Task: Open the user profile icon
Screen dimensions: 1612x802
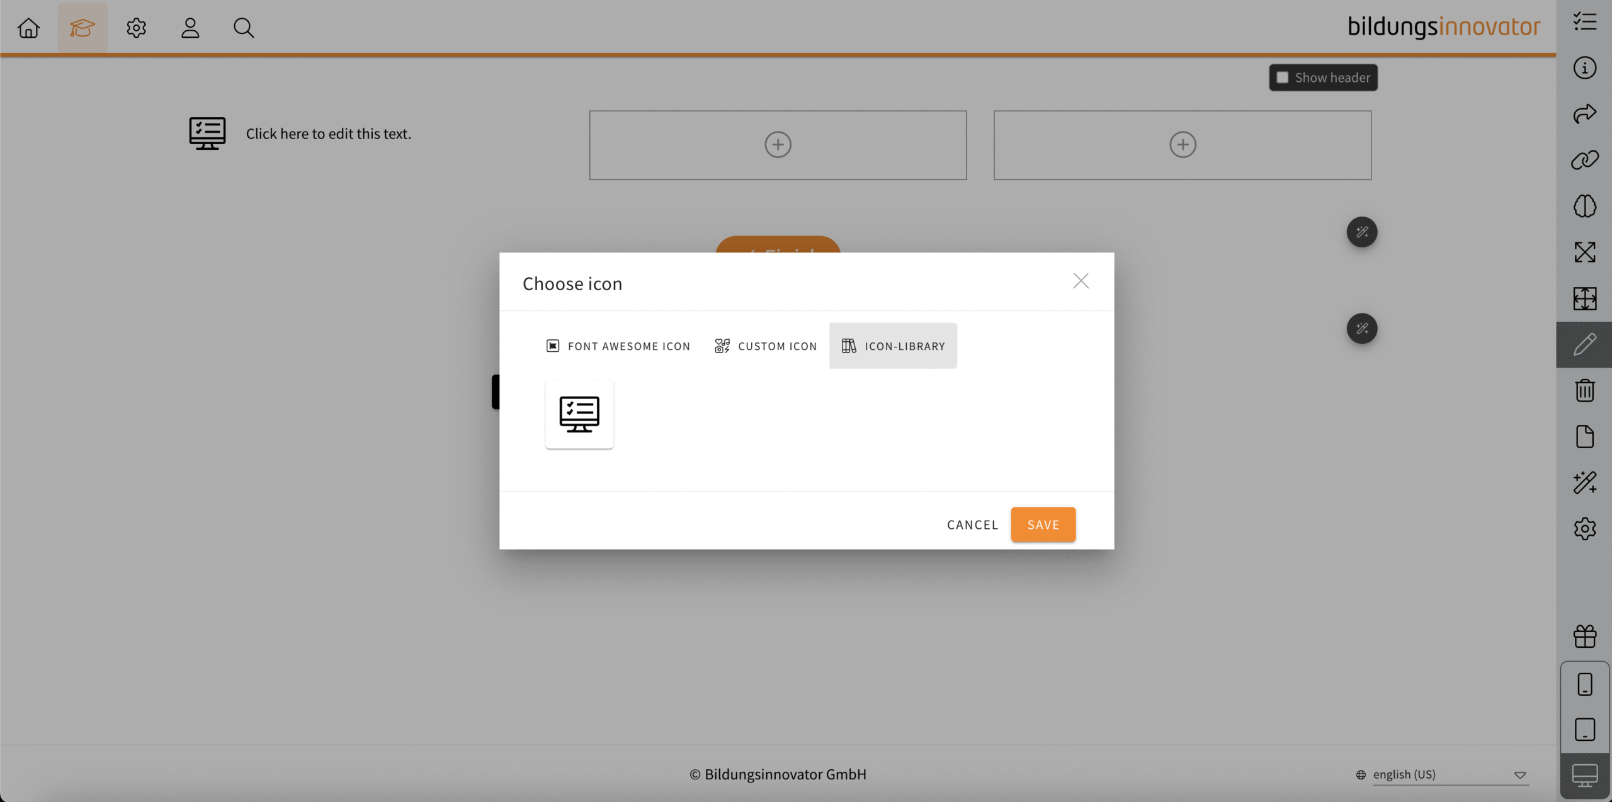Action: (x=190, y=28)
